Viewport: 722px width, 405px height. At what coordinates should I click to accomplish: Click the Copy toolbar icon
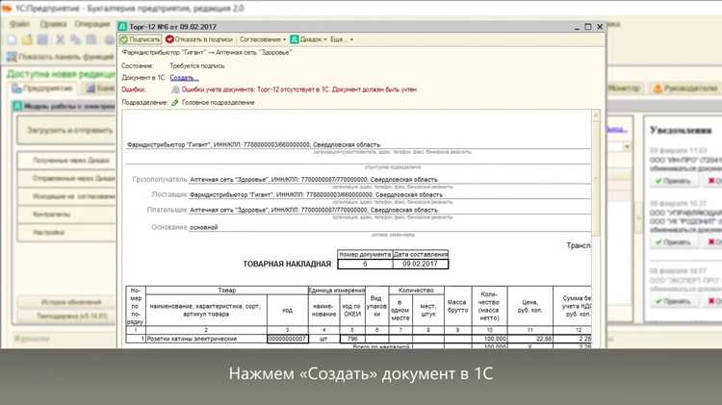75,40
